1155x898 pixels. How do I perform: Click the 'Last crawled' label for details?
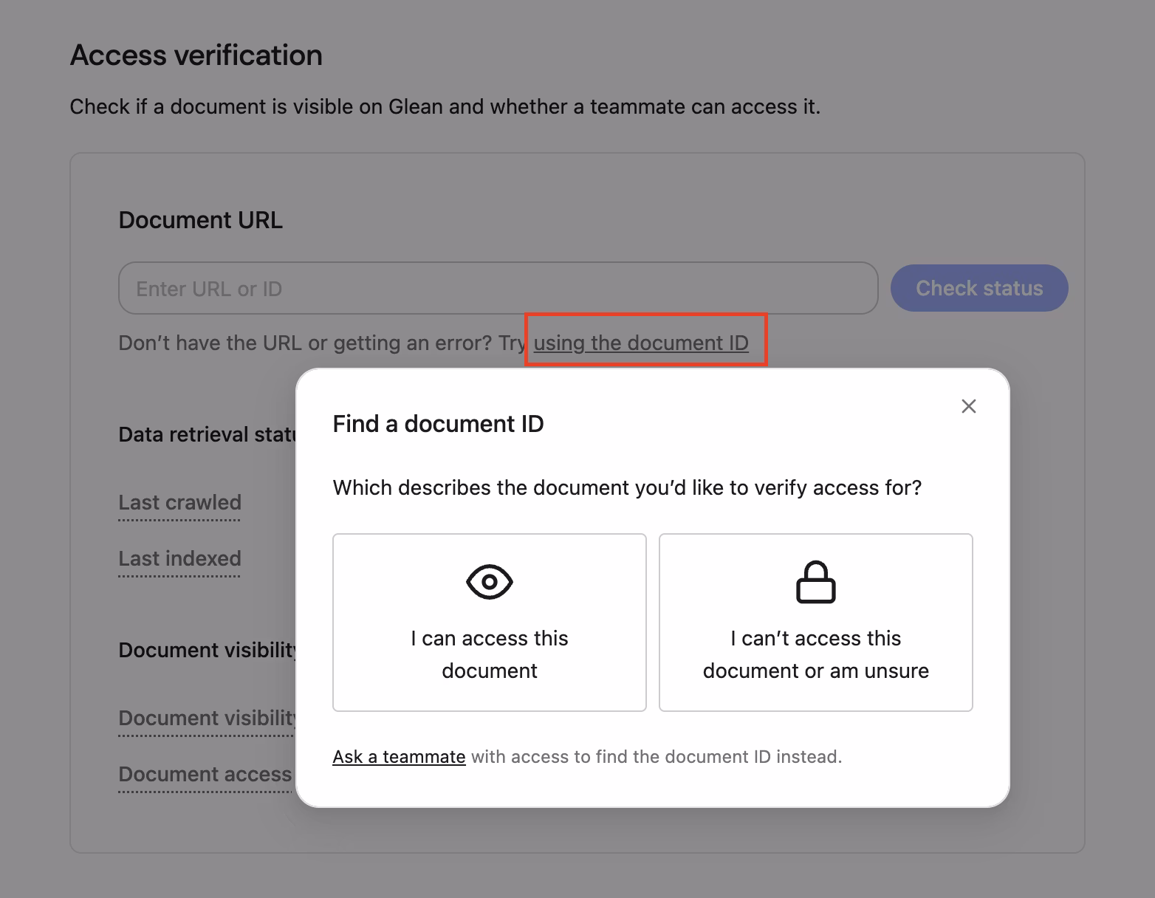click(x=179, y=503)
